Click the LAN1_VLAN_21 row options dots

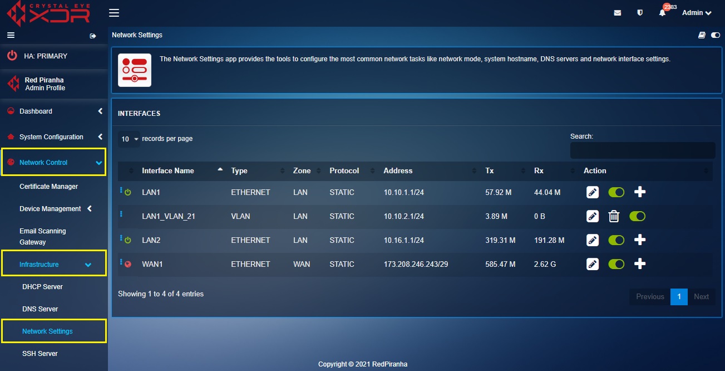[x=121, y=214]
